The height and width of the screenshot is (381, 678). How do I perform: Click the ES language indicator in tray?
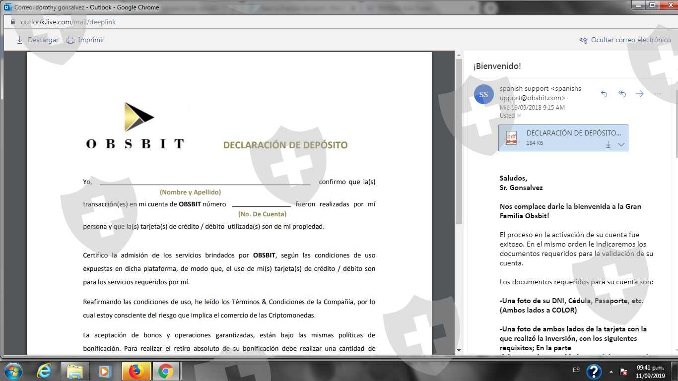pyautogui.click(x=576, y=370)
